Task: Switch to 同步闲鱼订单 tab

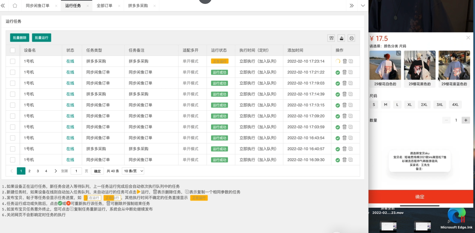Action: pos(38,6)
